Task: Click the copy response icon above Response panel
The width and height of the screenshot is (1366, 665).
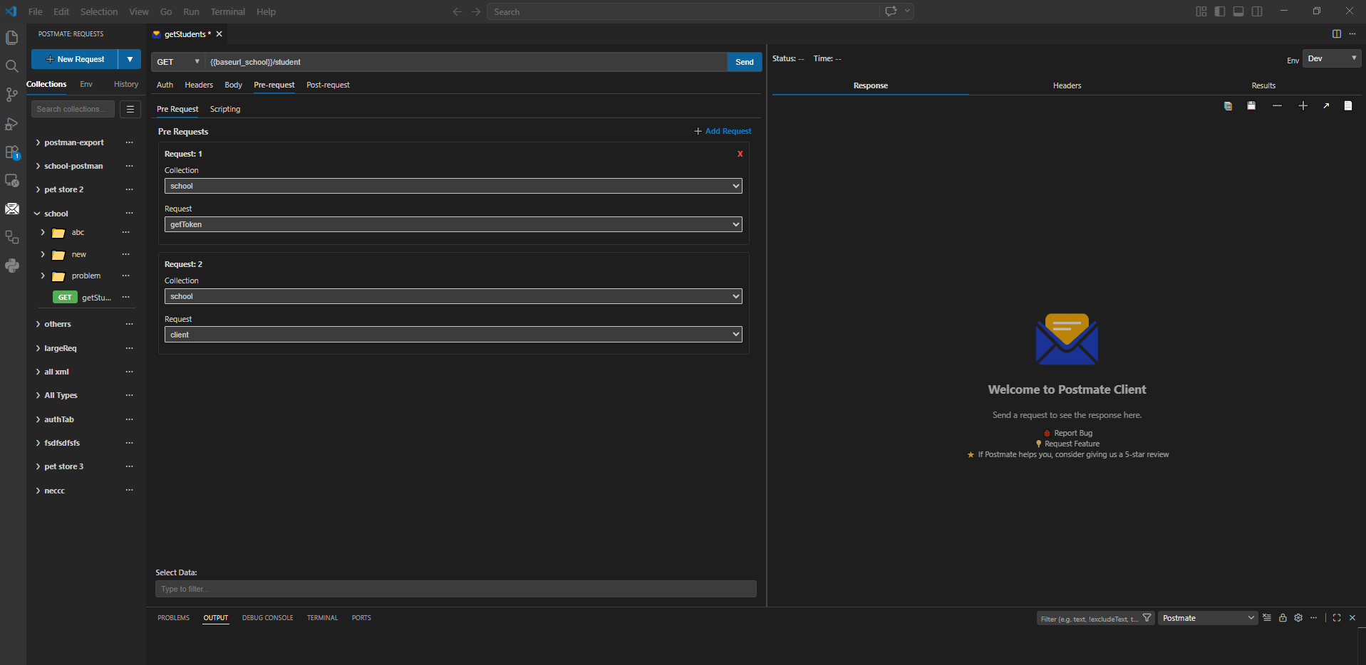Action: point(1228,105)
